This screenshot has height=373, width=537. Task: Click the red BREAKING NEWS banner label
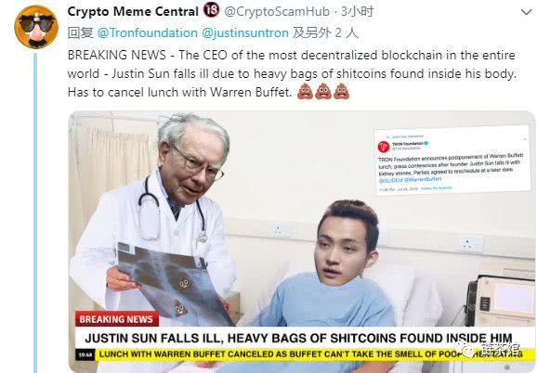[x=117, y=319]
